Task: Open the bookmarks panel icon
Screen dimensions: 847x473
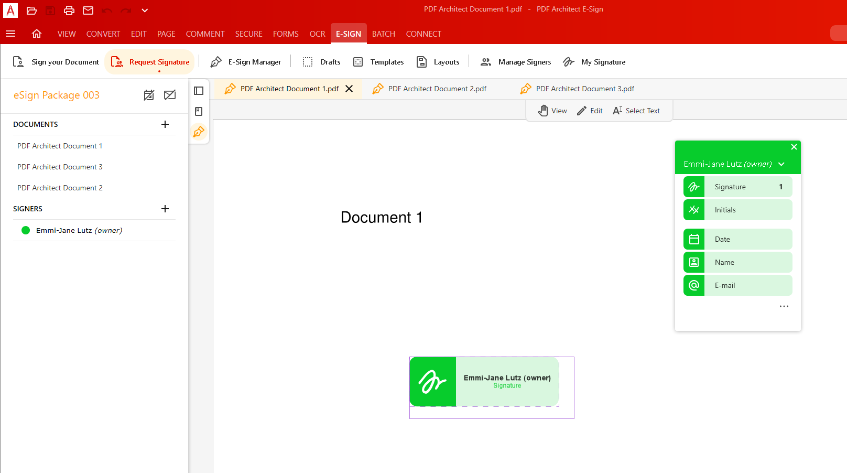Action: (199, 111)
